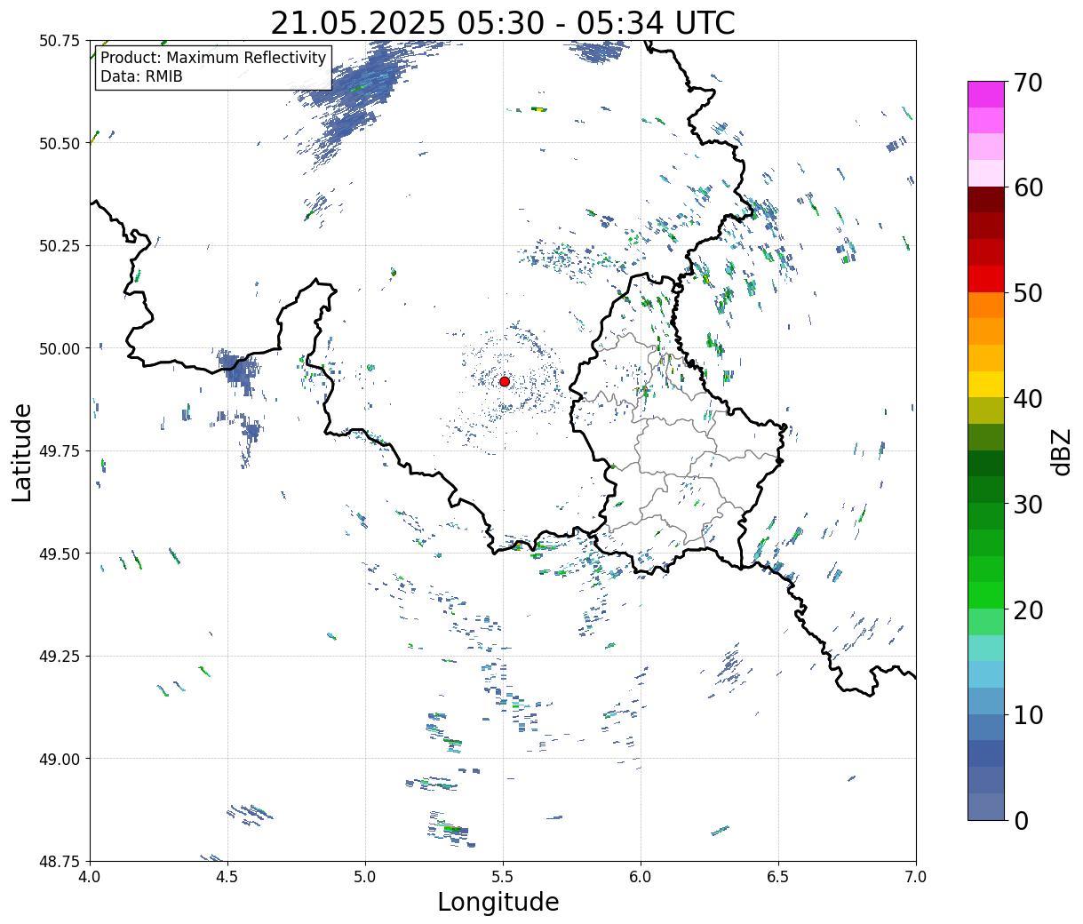
Task: Click the 50 tick label on colorbar
Action: 1028,293
